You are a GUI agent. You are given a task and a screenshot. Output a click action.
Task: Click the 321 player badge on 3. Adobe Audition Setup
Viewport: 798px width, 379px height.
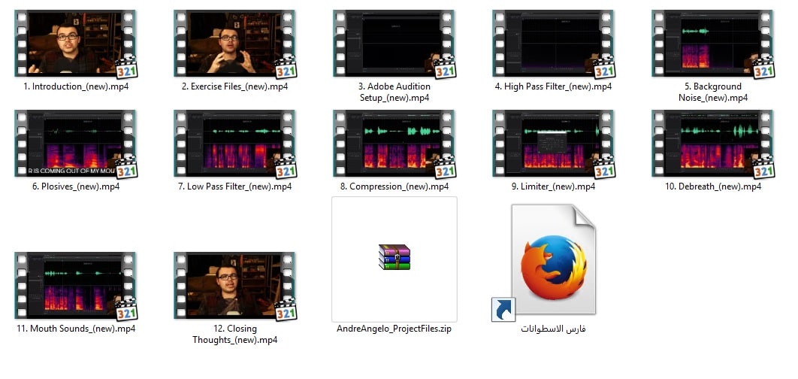click(x=446, y=68)
